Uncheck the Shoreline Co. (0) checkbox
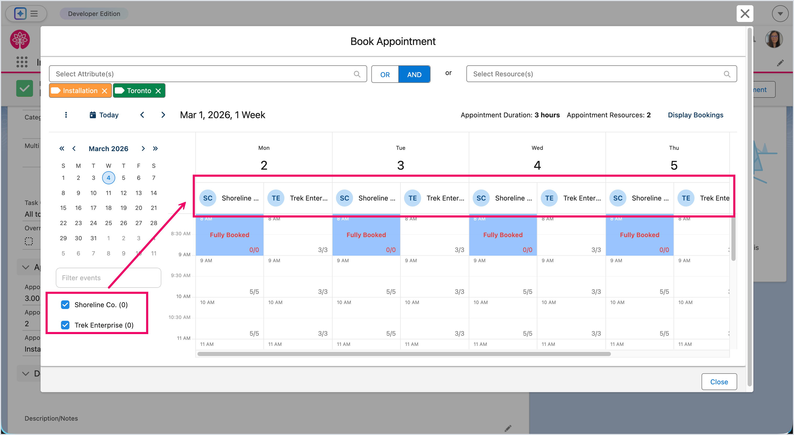 (x=65, y=305)
